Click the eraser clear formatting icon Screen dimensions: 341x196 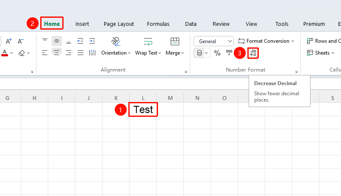(22, 53)
